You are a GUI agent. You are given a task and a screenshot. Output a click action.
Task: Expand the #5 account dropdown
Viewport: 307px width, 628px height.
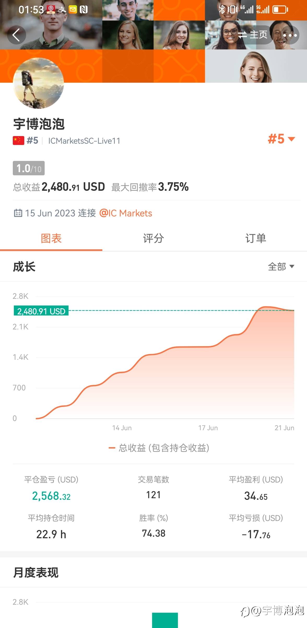click(281, 139)
